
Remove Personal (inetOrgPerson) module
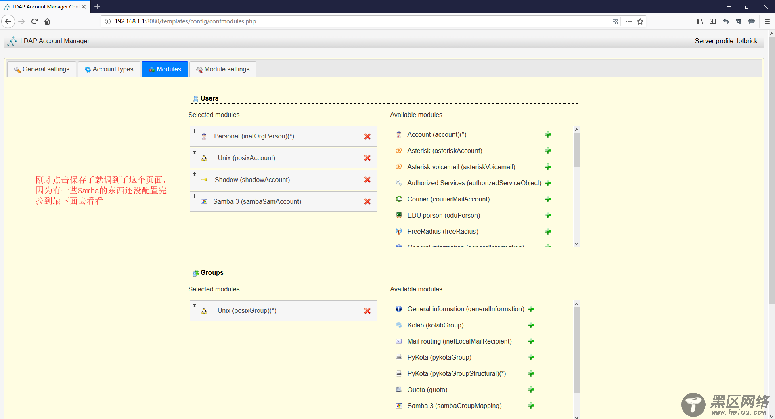point(367,136)
